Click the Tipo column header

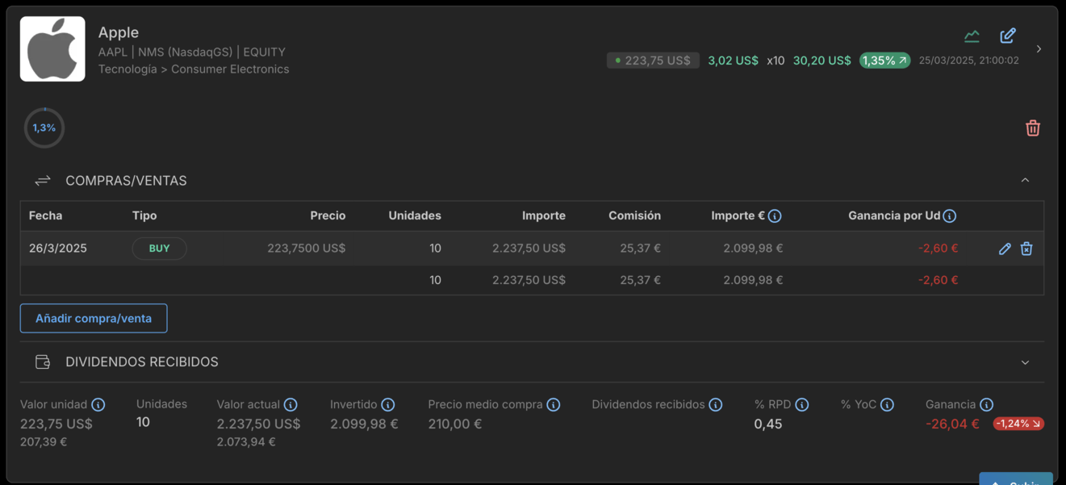pos(144,215)
